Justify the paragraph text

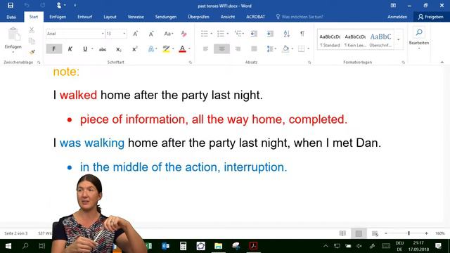coord(254,49)
